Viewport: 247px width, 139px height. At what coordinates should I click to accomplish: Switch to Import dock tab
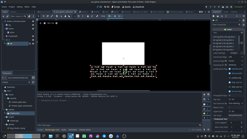tap(13, 12)
